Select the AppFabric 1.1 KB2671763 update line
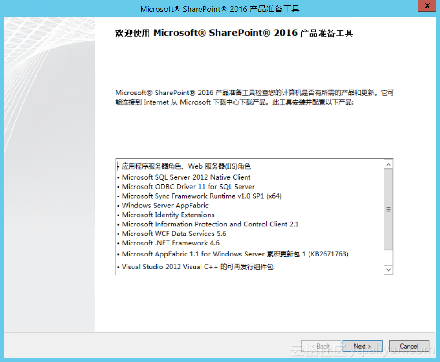Screen dimensions: 440x362 tap(233, 254)
